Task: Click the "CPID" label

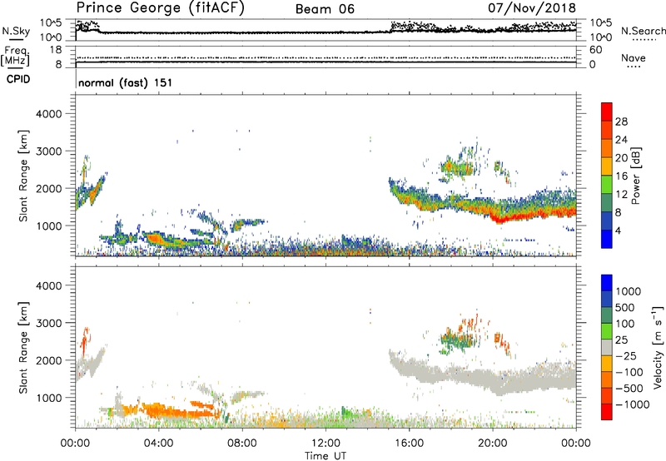Action: (x=18, y=79)
